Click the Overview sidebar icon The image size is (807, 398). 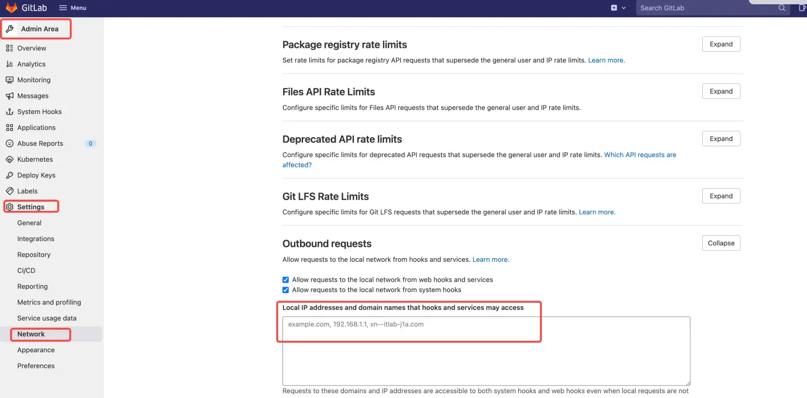[9, 48]
